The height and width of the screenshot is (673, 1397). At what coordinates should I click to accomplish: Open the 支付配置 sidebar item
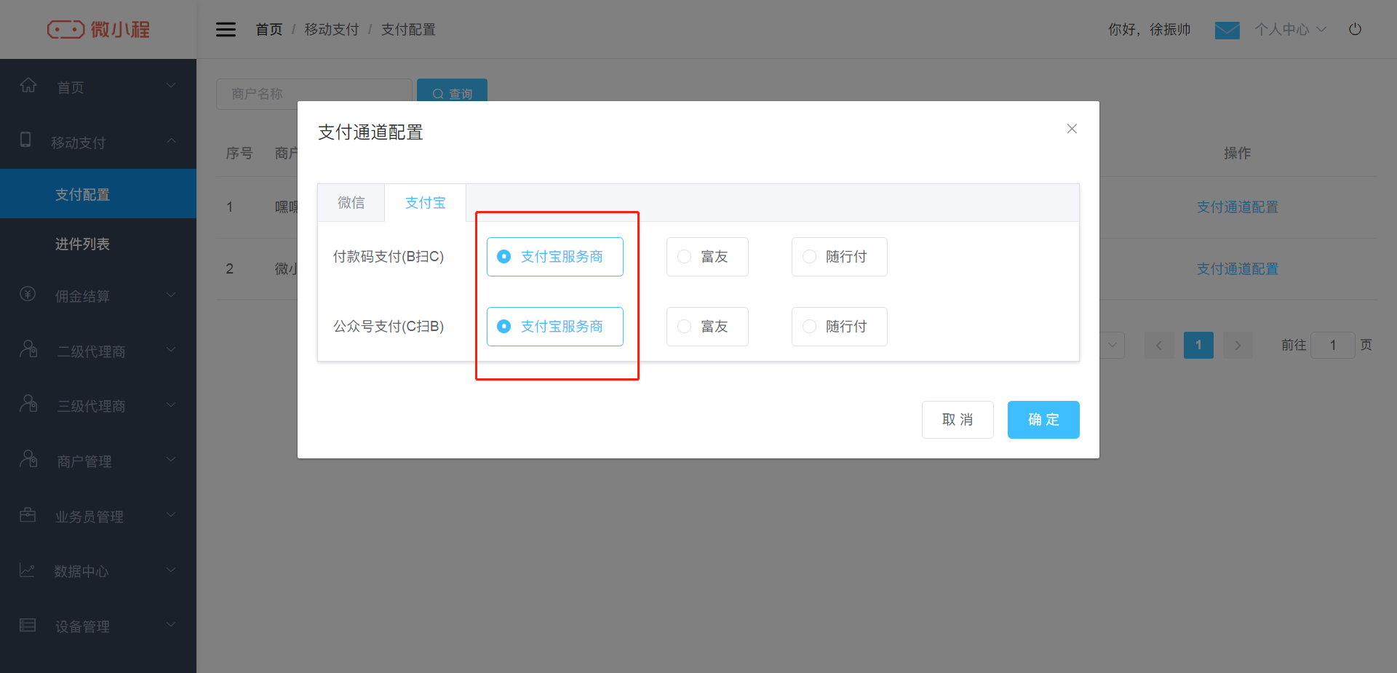[98, 194]
